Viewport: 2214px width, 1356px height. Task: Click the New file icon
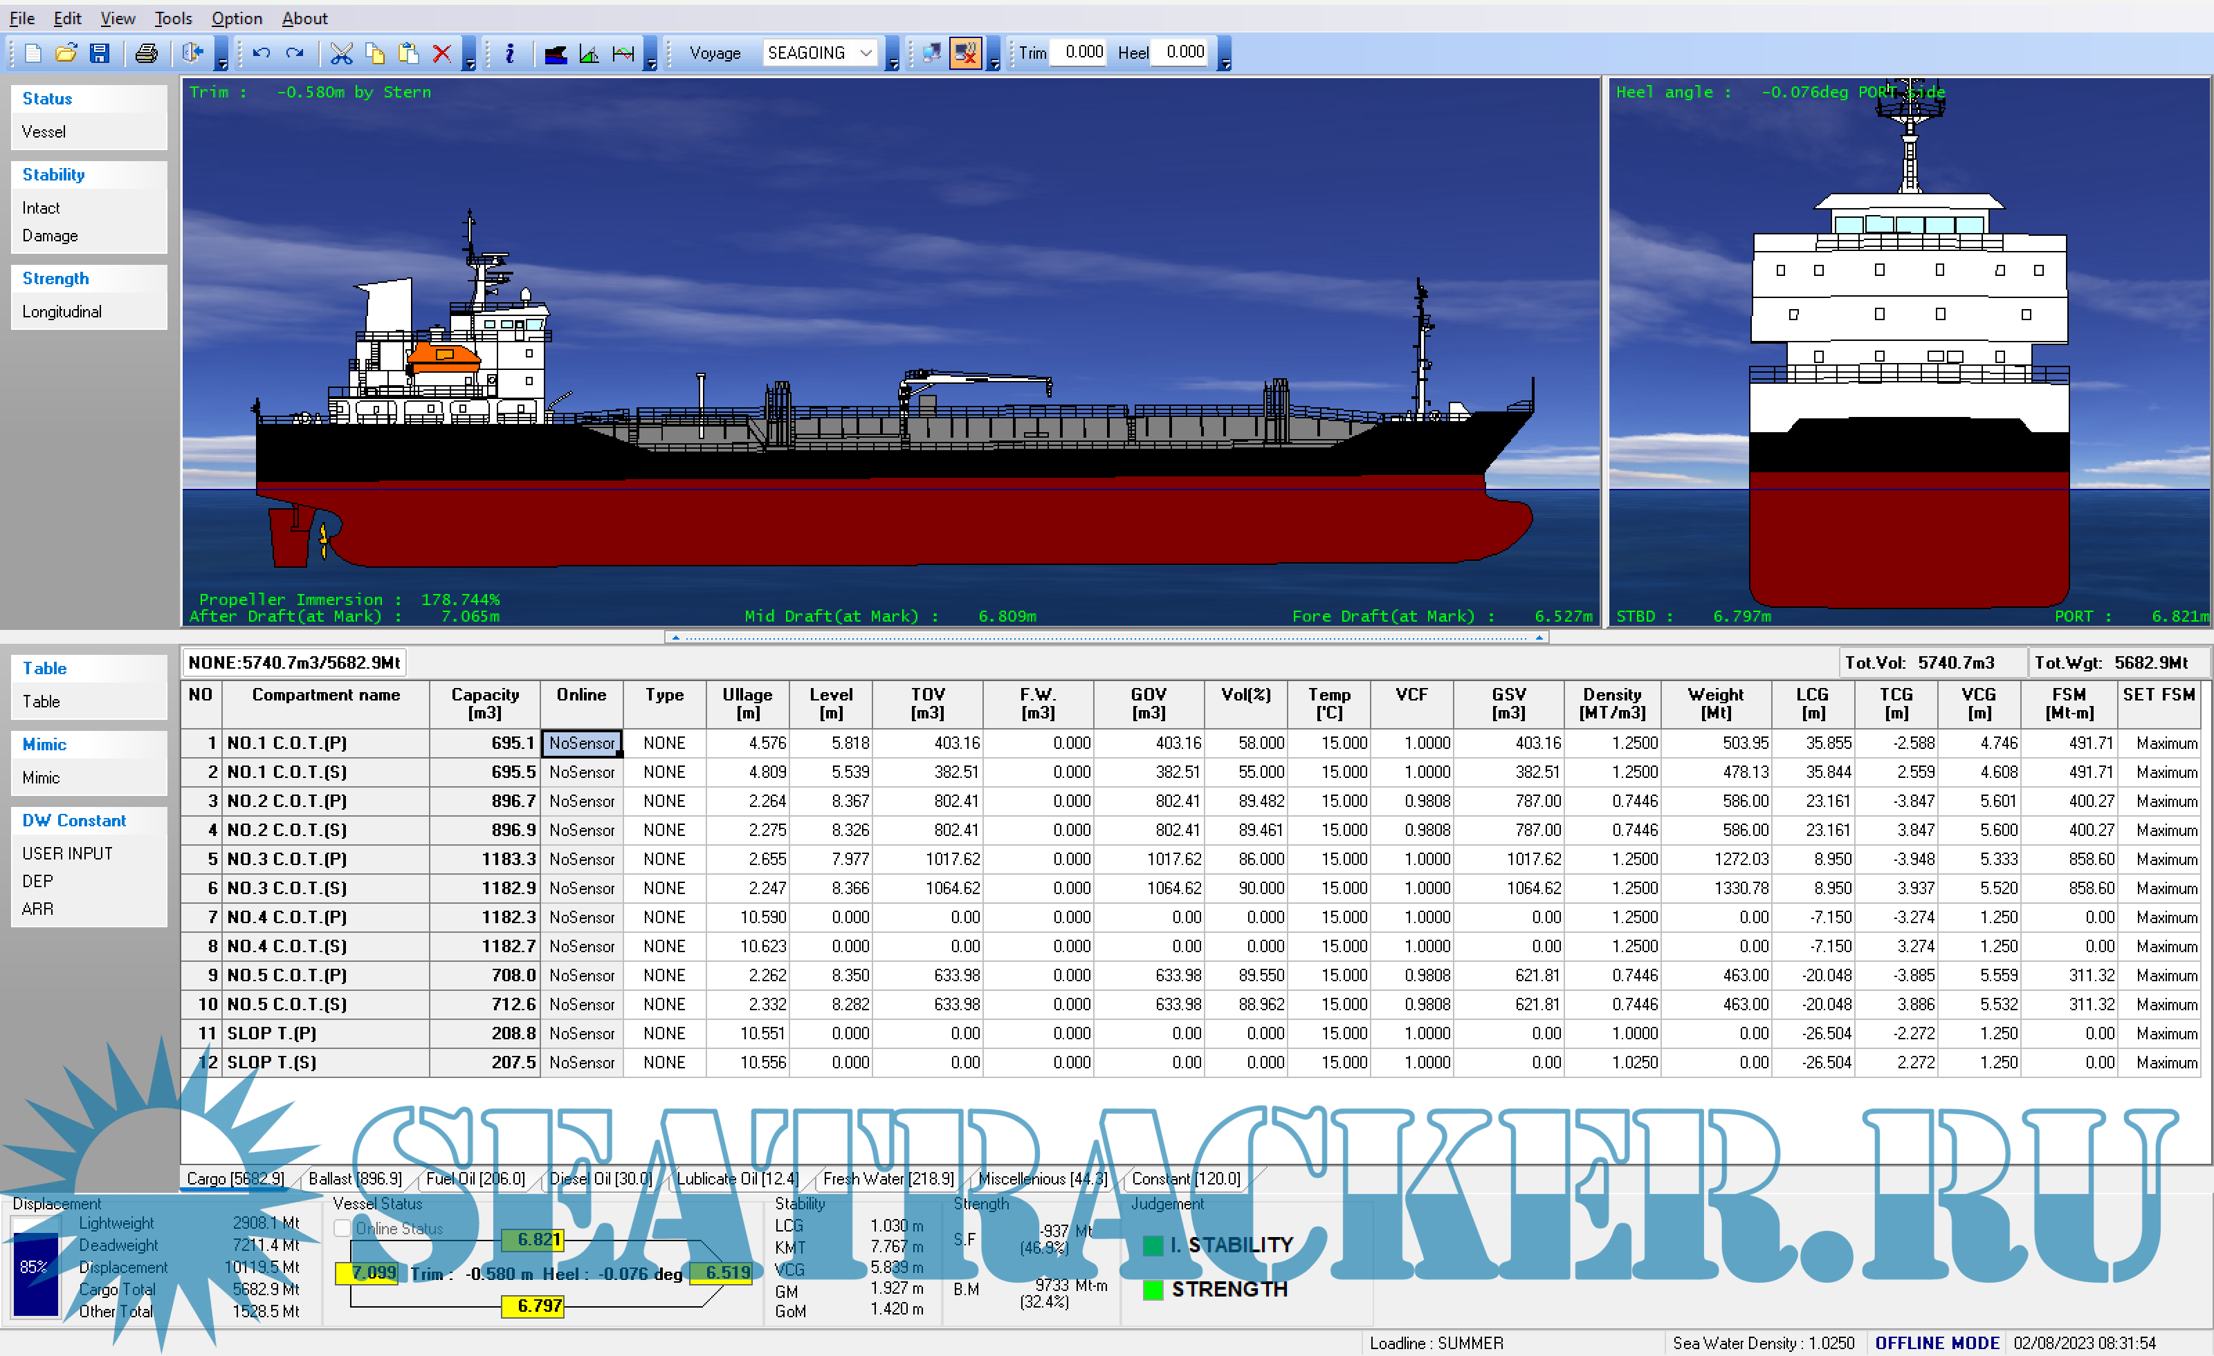click(x=33, y=53)
